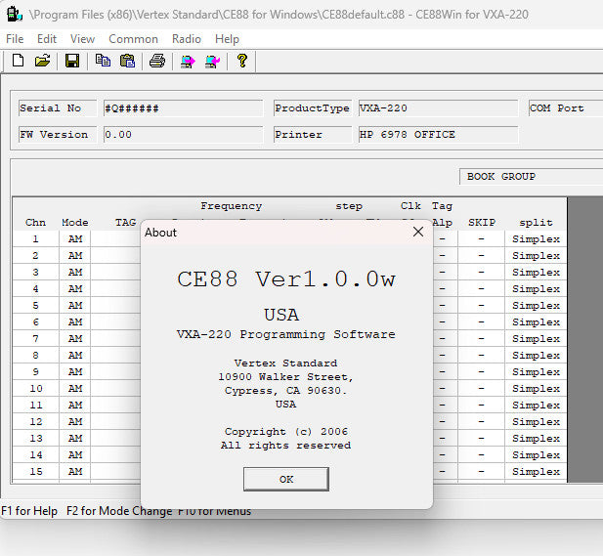Click the CE88 application icon in title bar

pos(15,15)
